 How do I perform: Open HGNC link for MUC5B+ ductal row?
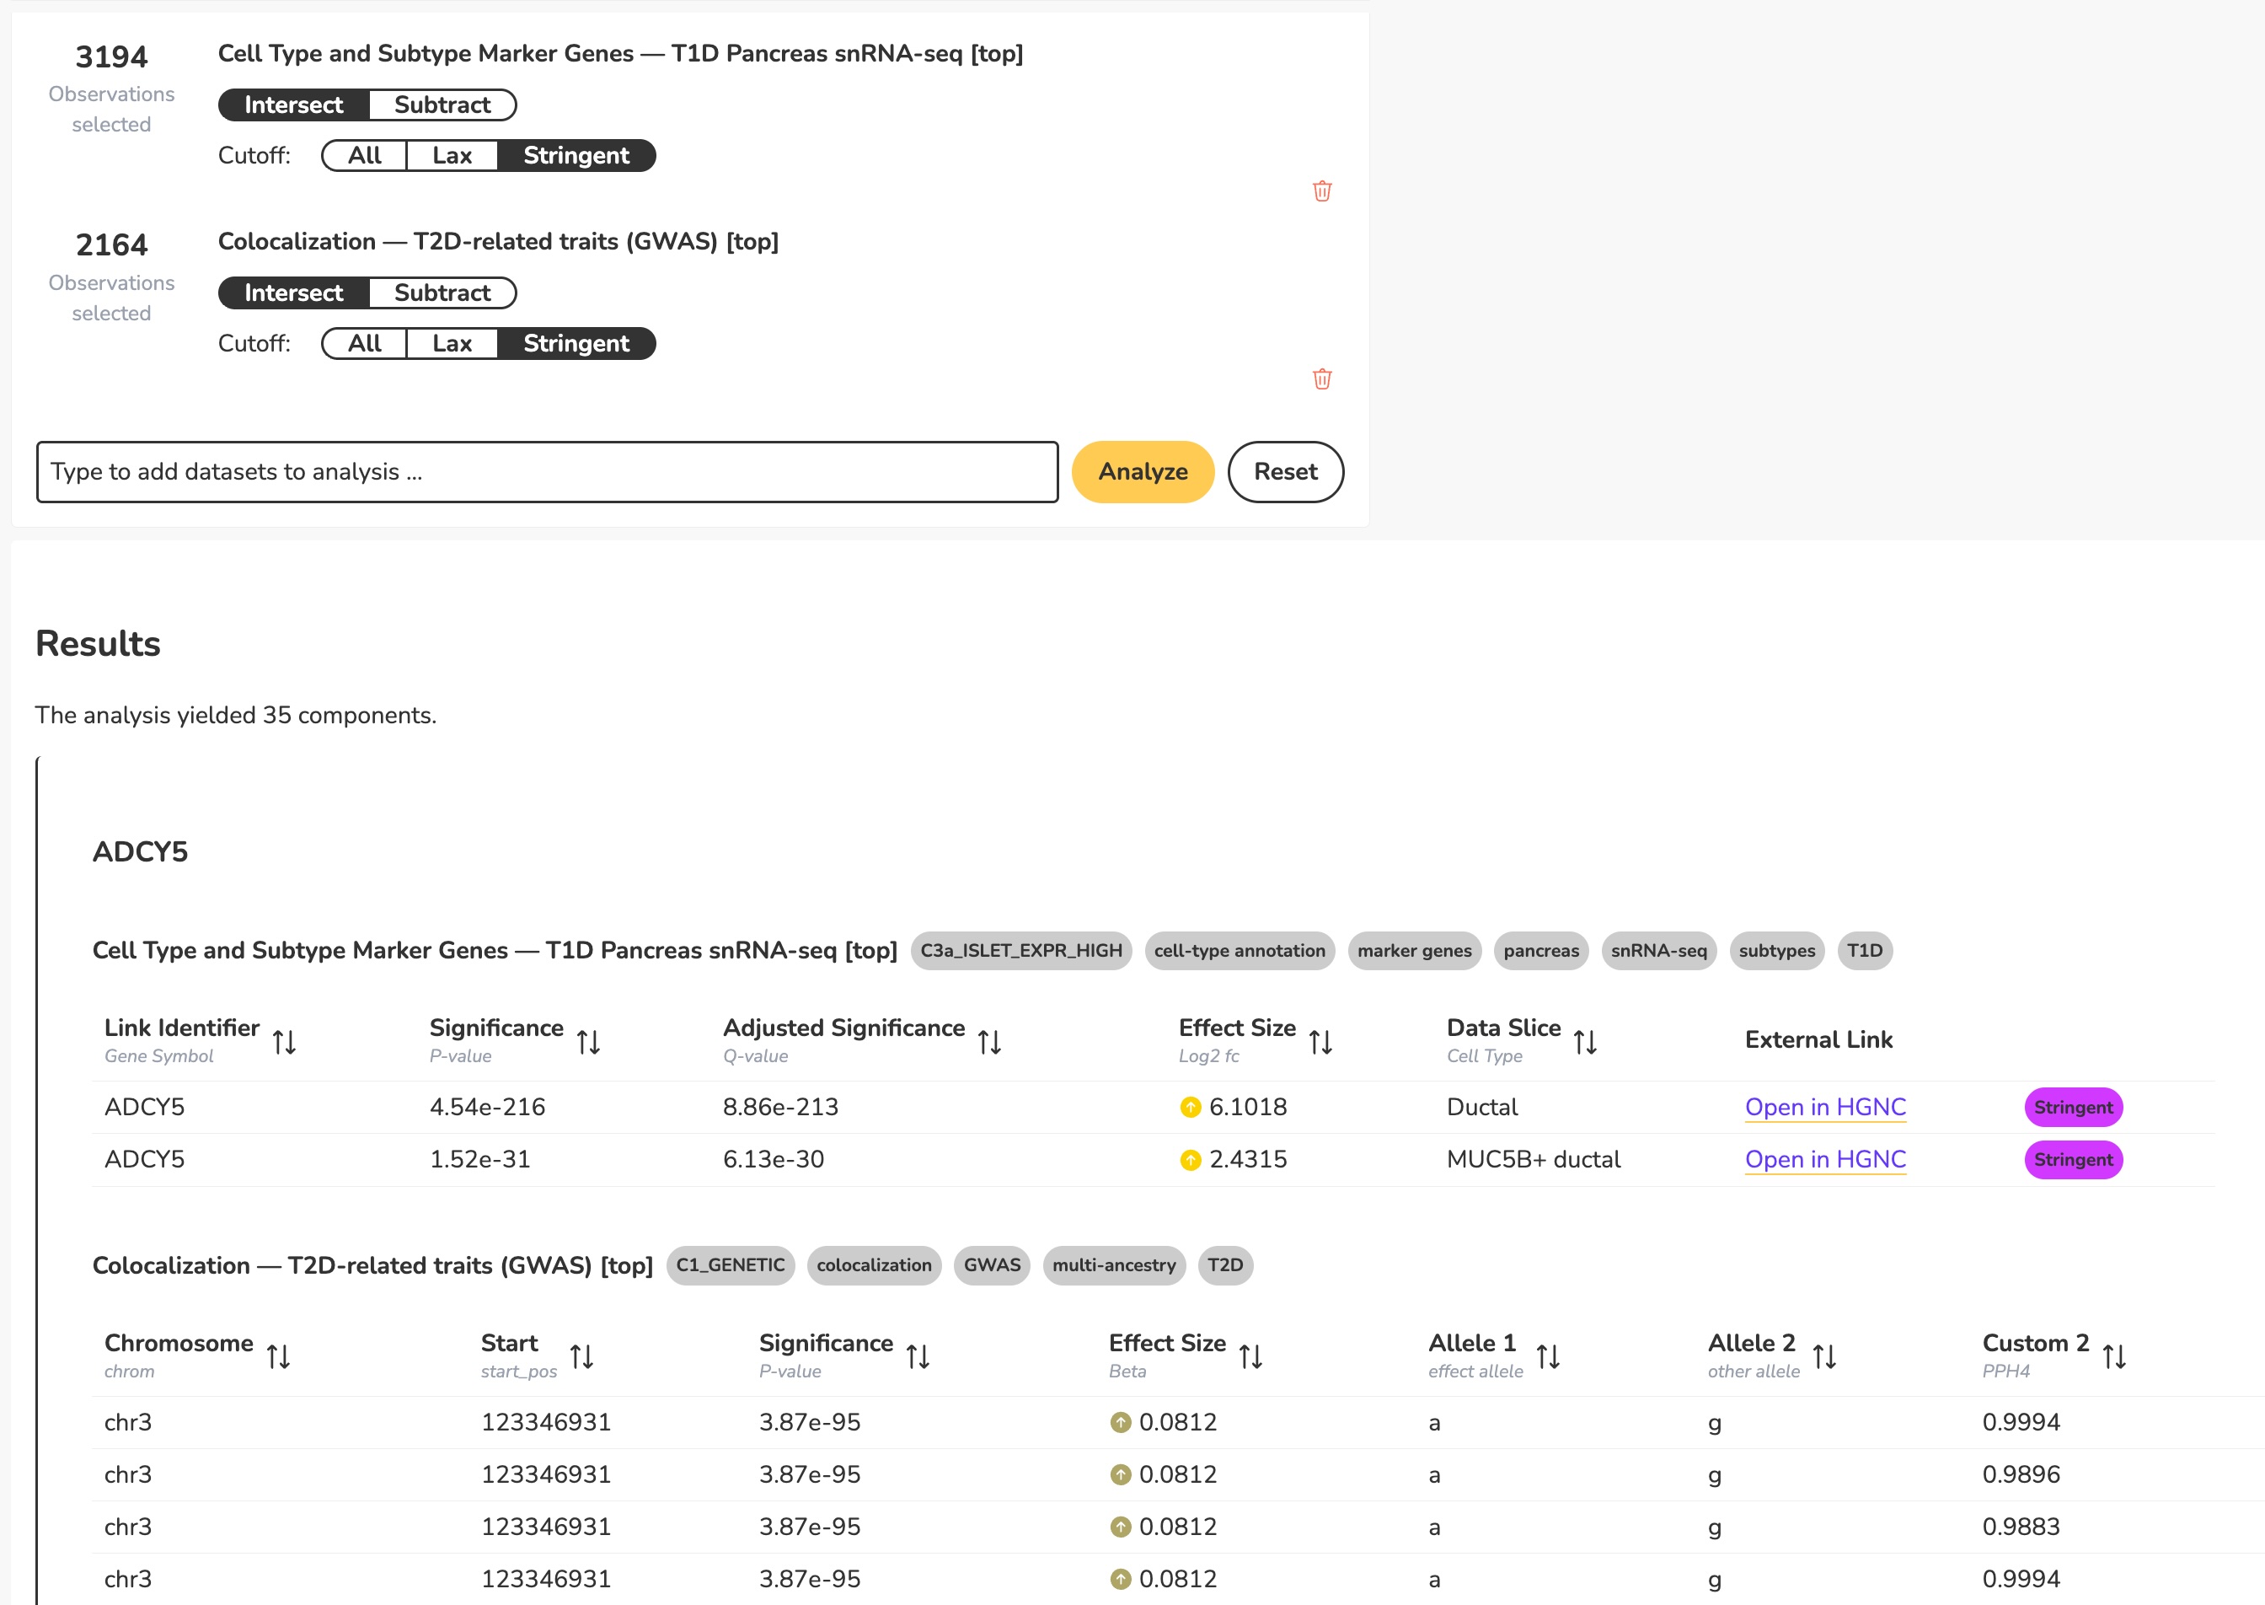click(1824, 1159)
